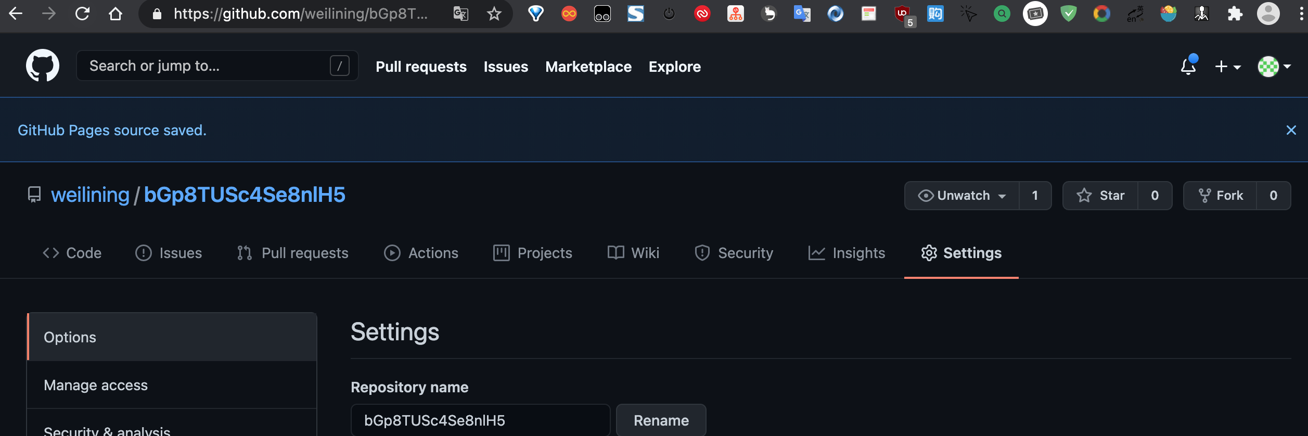Expand the Unwatch notification dropdown
Viewport: 1308px width, 436px height.
click(x=961, y=196)
